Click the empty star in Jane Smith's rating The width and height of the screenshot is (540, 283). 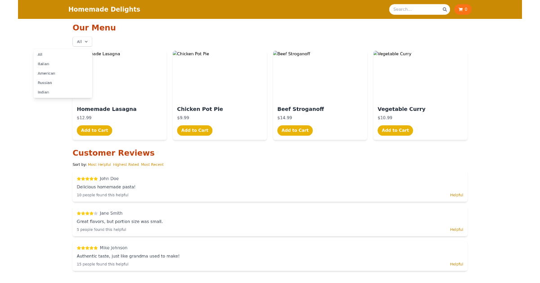pos(96,213)
